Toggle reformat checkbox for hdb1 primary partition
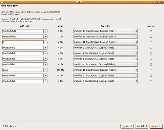Screen dimensions: 164x130 151,64
